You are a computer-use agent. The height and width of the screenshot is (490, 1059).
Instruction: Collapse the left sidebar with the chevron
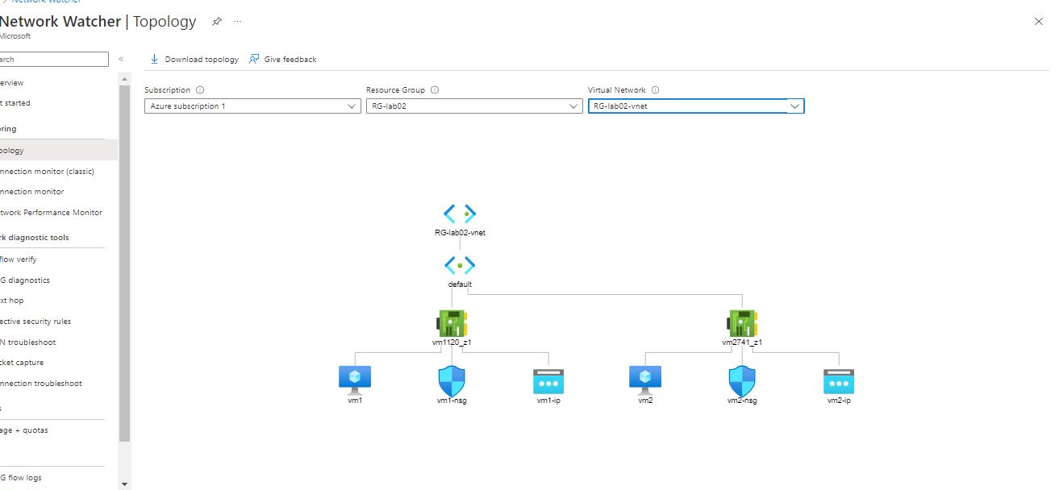coord(121,58)
